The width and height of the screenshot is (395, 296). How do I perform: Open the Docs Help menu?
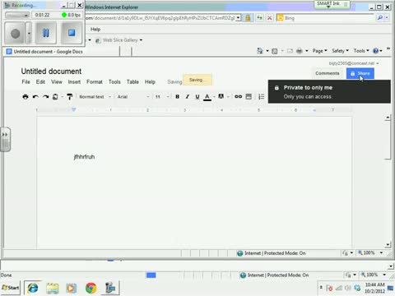[150, 82]
